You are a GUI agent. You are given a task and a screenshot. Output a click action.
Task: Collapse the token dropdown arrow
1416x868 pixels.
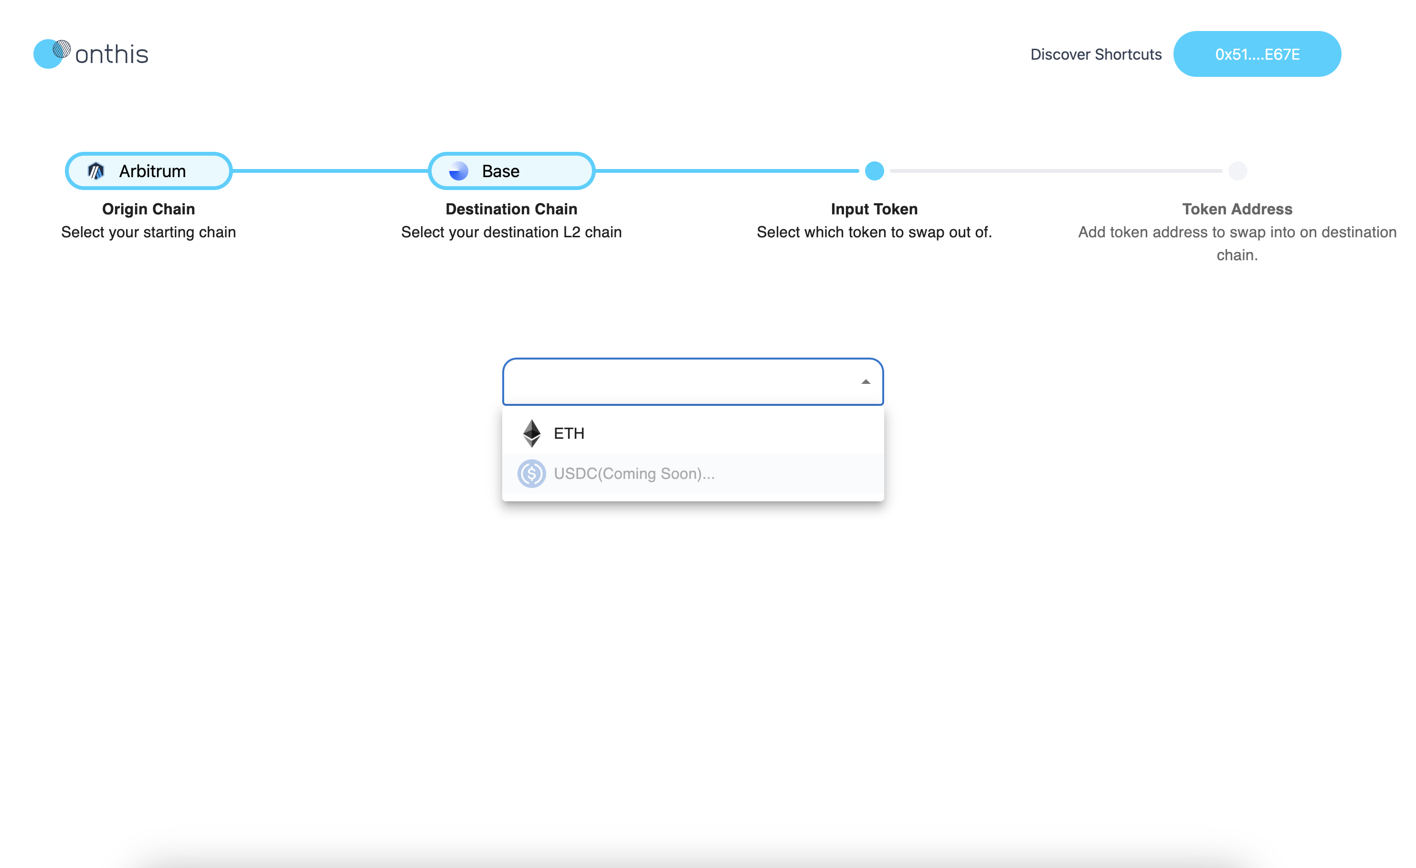pos(866,381)
